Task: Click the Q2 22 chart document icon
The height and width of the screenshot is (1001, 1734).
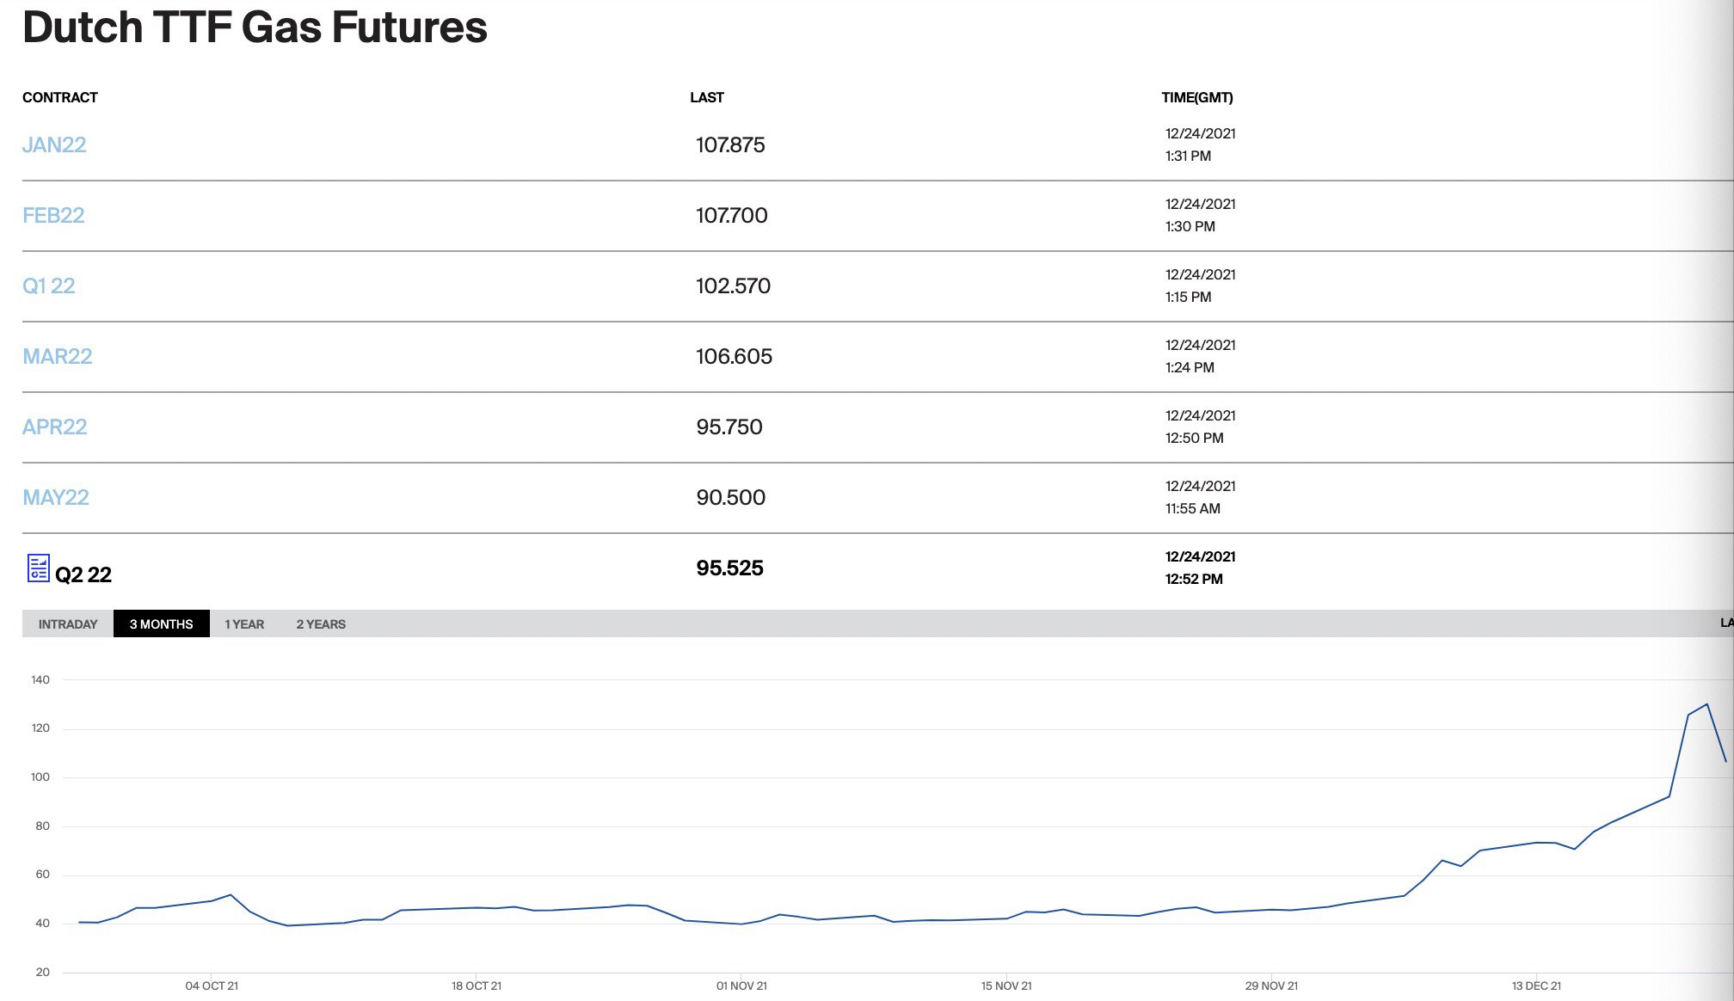Action: [x=39, y=568]
